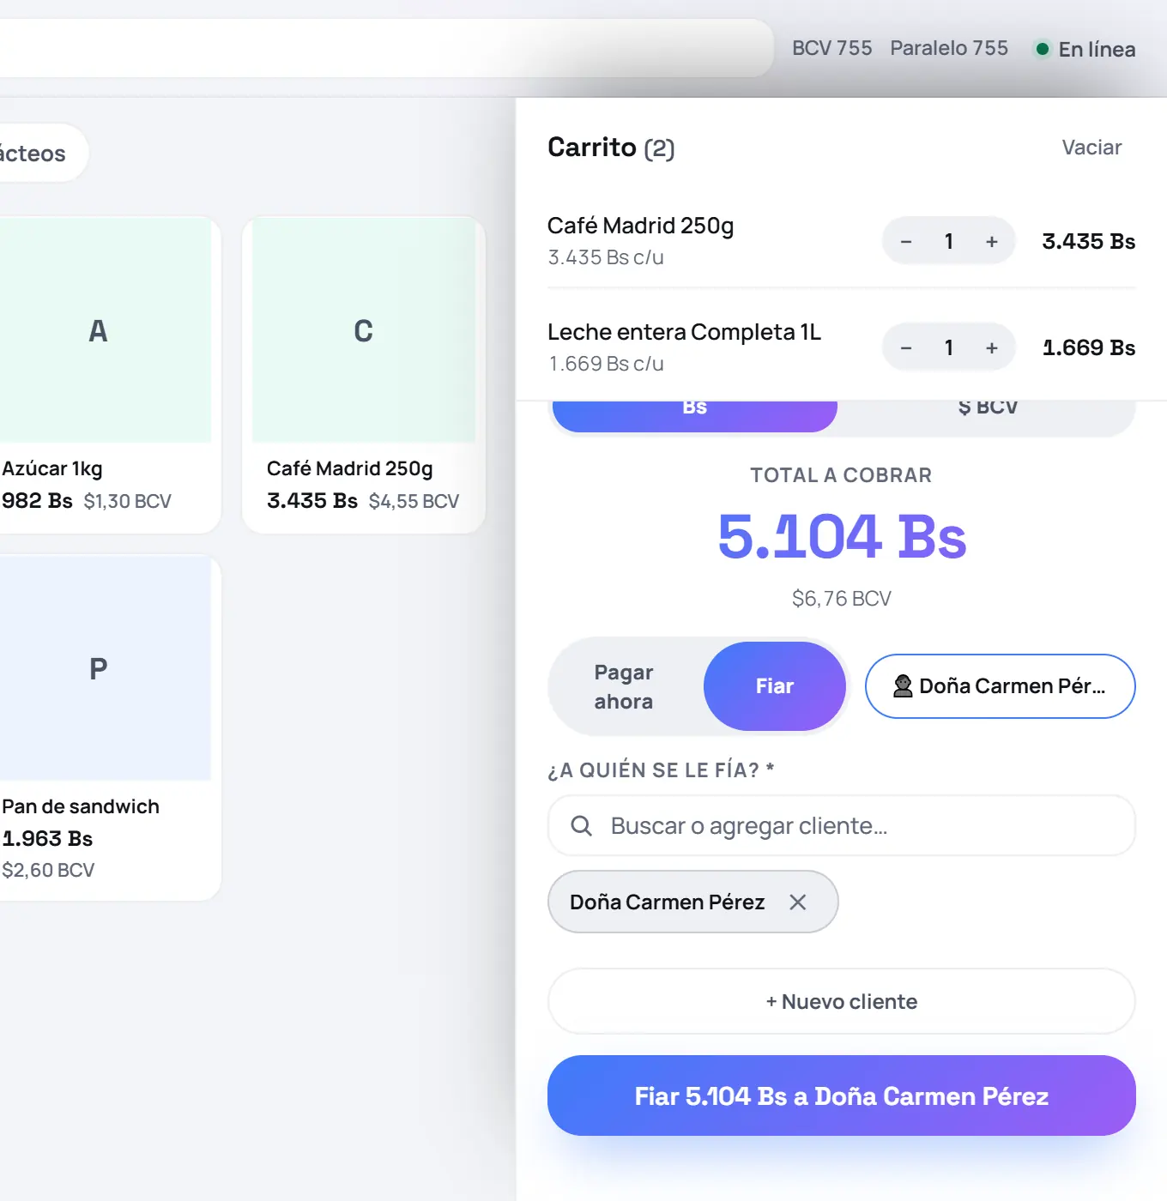Select the Fiar payment option
Image resolution: width=1167 pixels, height=1201 pixels.
coord(775,686)
